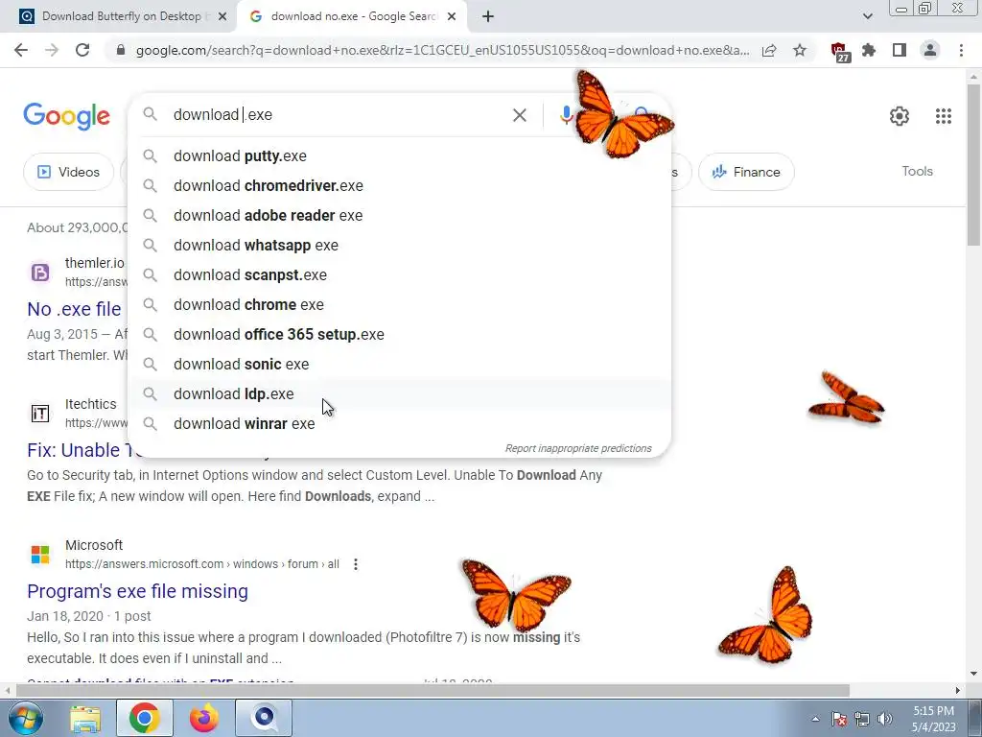This screenshot has width=982, height=737.
Task: Close the Download Butterfly on Desktop tab
Action: tap(222, 17)
